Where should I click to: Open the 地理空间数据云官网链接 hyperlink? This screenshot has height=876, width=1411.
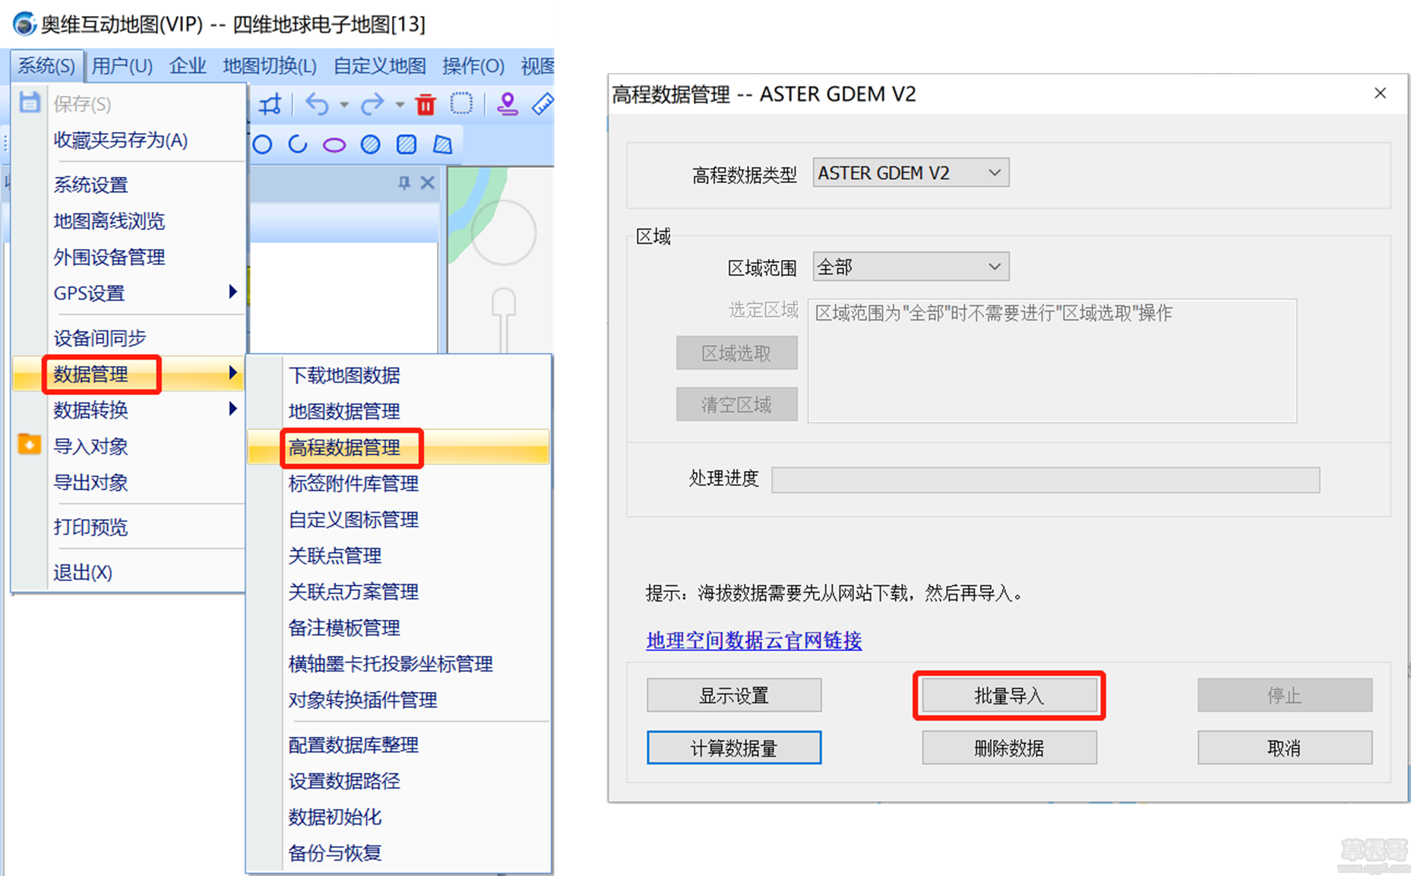pyautogui.click(x=754, y=640)
